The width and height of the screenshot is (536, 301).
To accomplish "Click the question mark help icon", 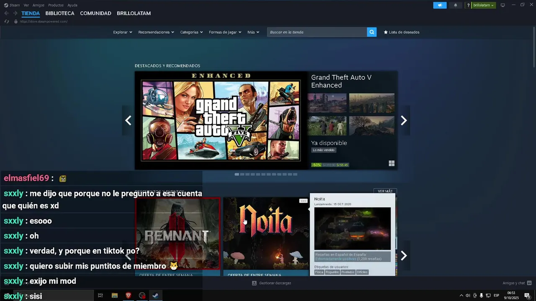I will (468, 5).
